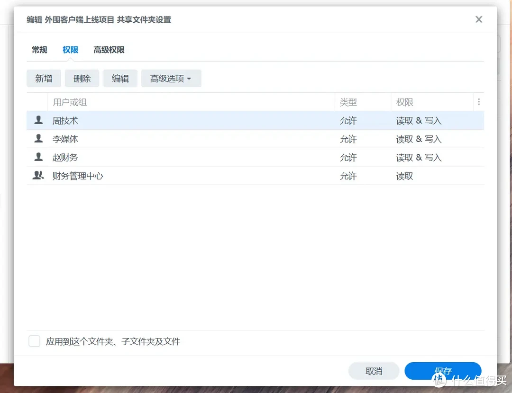Click the 取消 button to cancel changes

pyautogui.click(x=374, y=371)
